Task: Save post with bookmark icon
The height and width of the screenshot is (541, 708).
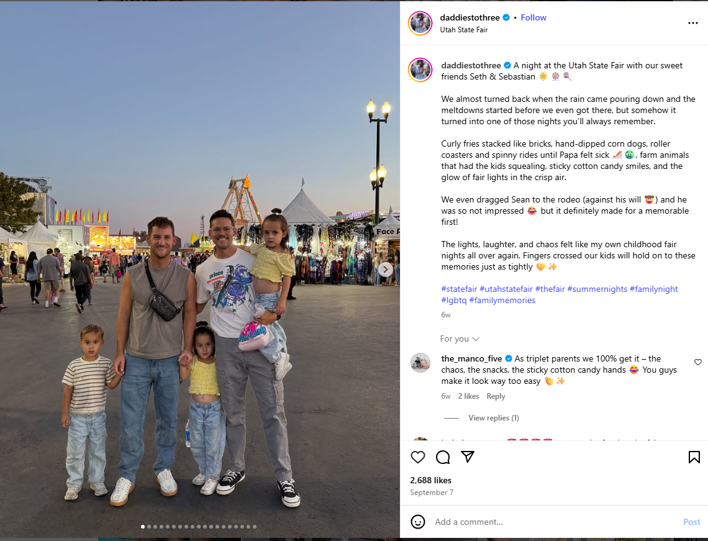Action: coord(694,457)
